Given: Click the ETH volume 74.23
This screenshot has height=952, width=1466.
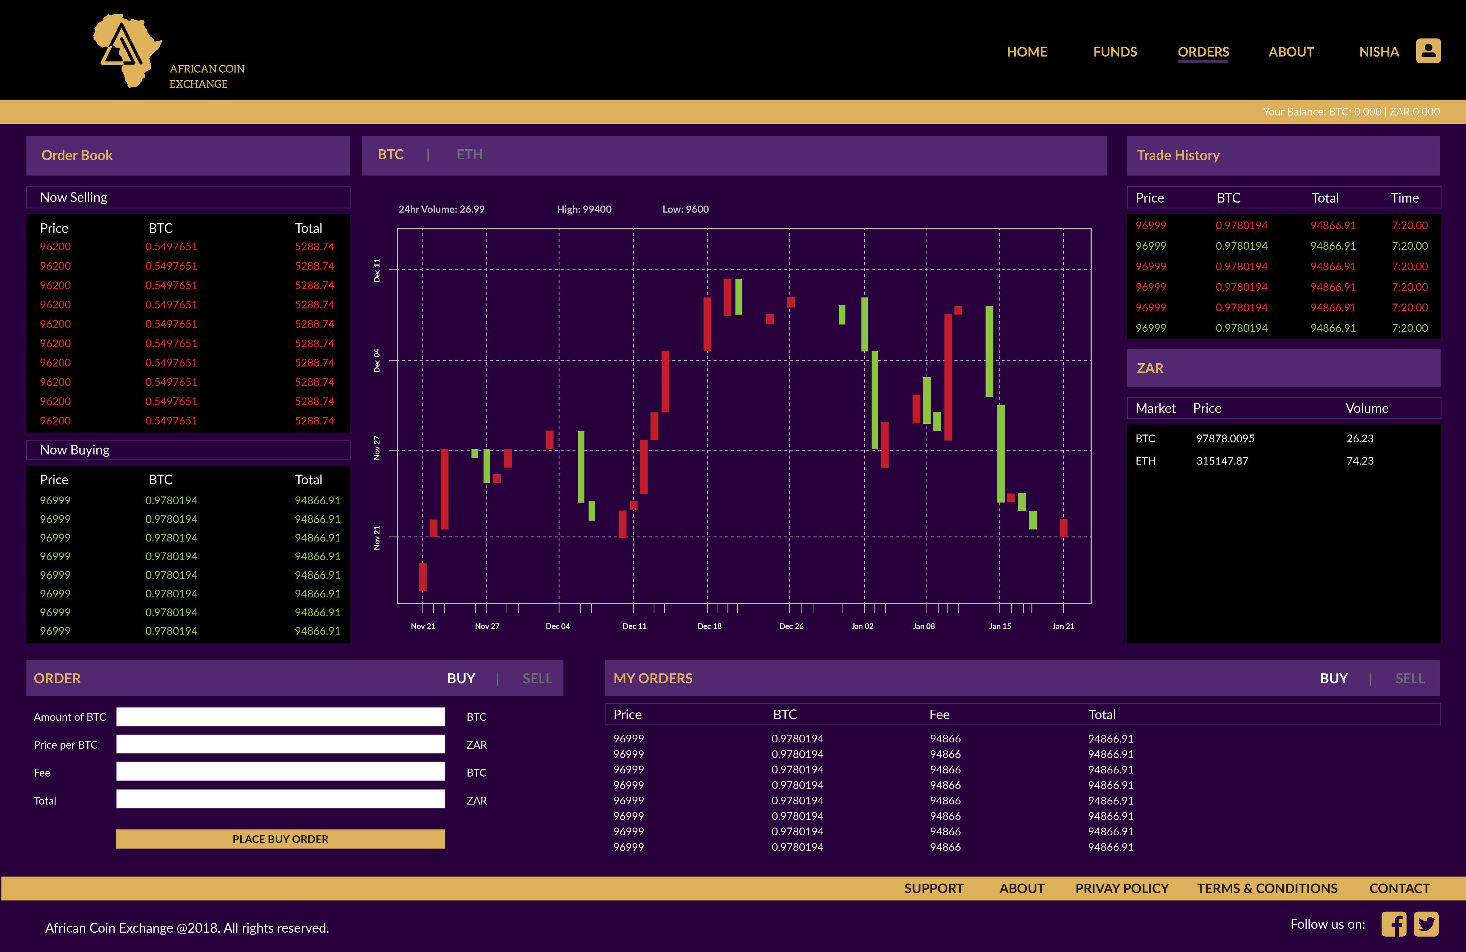Looking at the screenshot, I should 1359,461.
